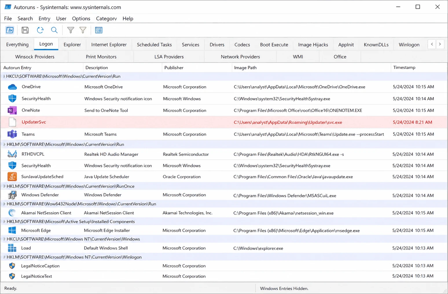Sort by the Publisher column header
Viewport: 448px width, 294px height.
click(197, 67)
